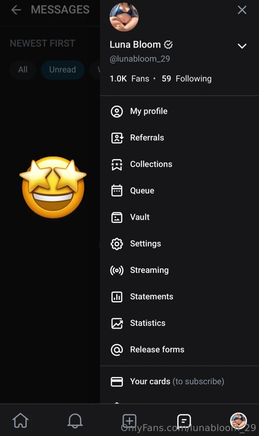Tap the home icon in the bottom bar

(21, 421)
